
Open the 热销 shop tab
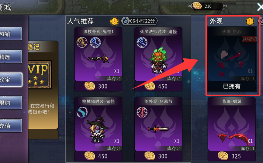pyautogui.click(x=10, y=34)
